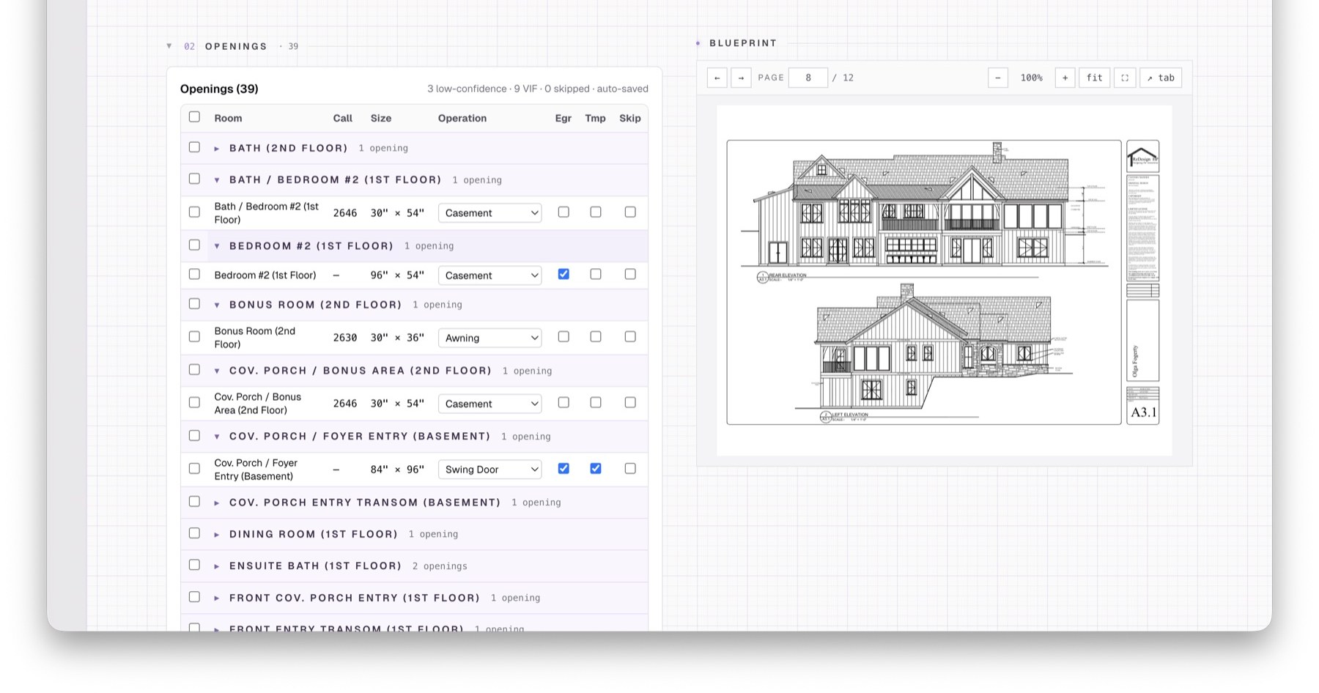Viewport: 1319px width, 693px height.
Task: Select the Front Cov. Porch Entry group checkbox
Action: (194, 597)
